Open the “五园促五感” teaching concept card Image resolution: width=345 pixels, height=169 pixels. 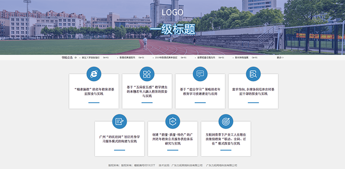(x=147, y=91)
